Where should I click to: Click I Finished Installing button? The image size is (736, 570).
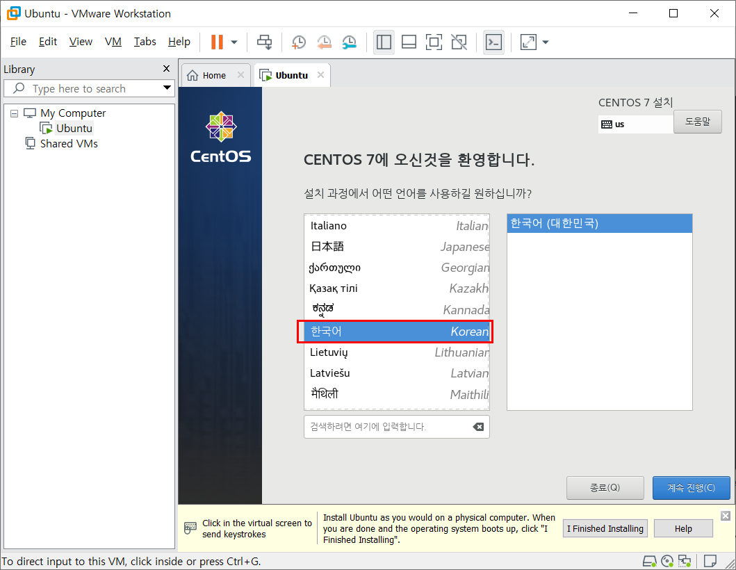(605, 529)
